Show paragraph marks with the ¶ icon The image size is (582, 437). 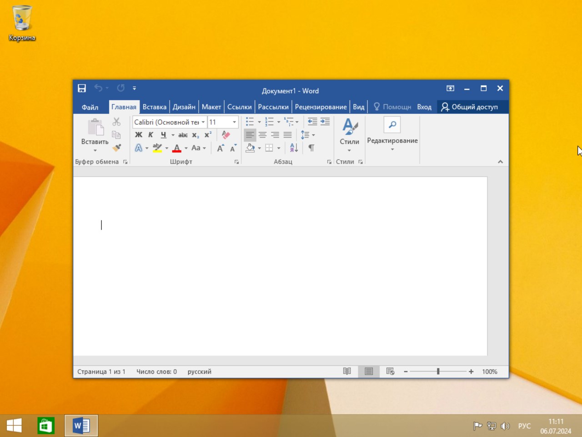311,147
